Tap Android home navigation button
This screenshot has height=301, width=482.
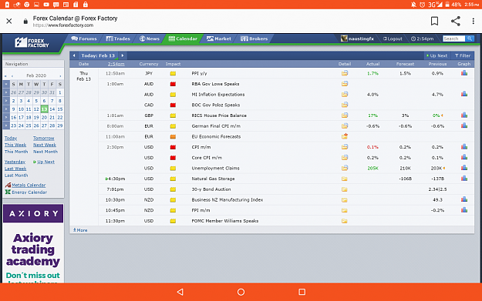coord(241,292)
